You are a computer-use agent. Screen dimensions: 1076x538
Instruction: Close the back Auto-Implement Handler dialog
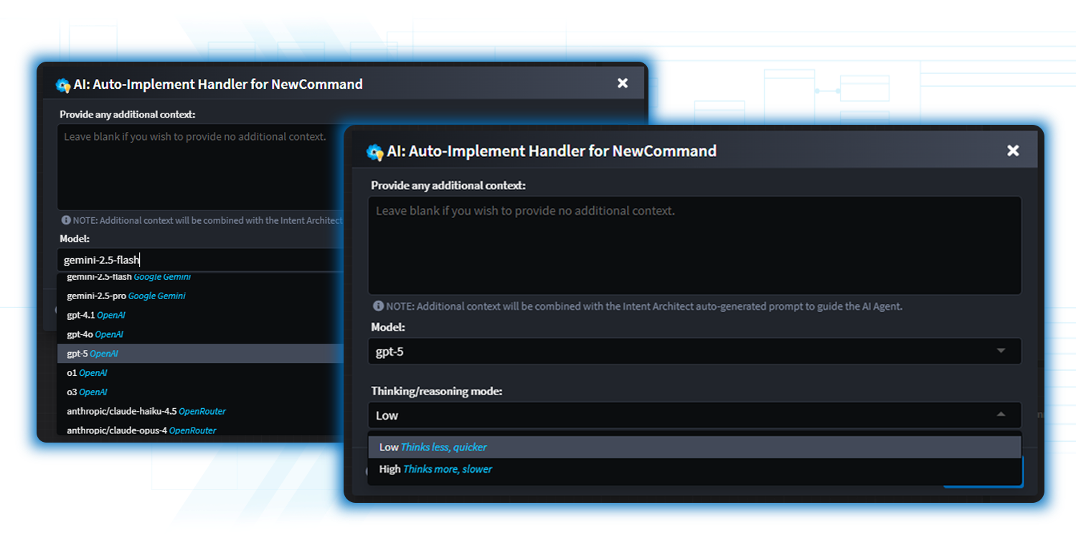click(x=623, y=83)
